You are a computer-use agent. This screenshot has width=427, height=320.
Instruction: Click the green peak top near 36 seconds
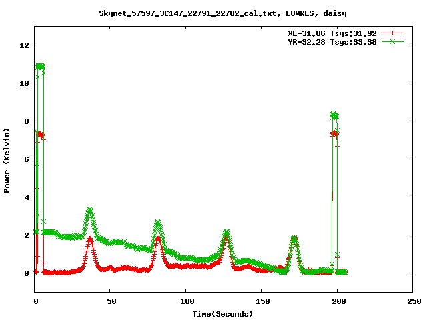pos(90,210)
